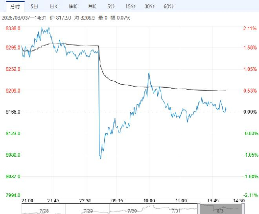Viewport: 259px width, 214px height.
Task: Switch to the 5日 five-day tab
Action: coord(34,6)
